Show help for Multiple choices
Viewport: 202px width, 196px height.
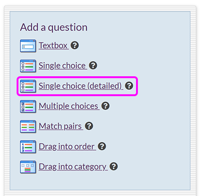click(106, 106)
